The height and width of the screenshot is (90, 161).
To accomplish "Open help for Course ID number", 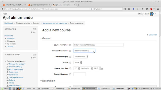I will coord(70,74).
